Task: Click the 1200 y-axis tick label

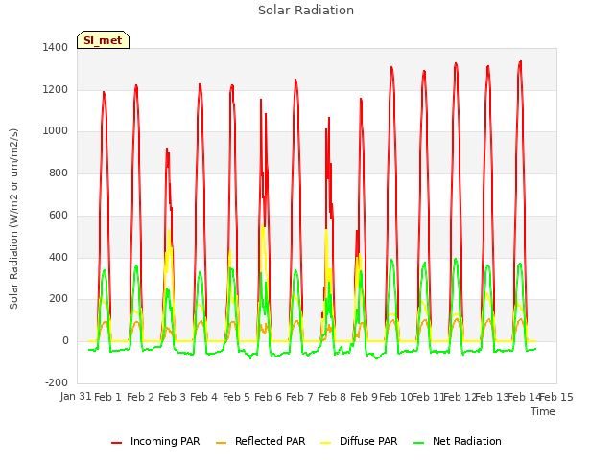Action: (56, 89)
